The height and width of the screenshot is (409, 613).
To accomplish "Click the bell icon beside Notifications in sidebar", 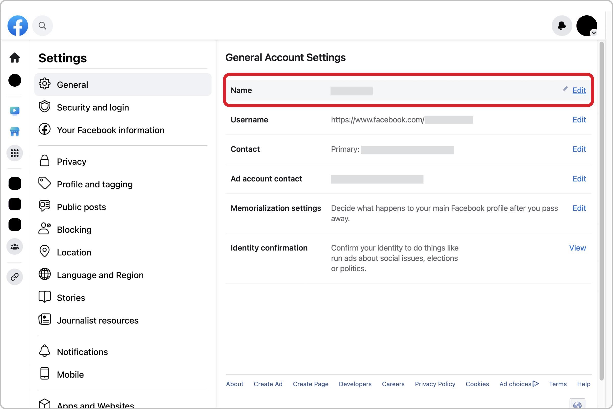I will 44,351.
